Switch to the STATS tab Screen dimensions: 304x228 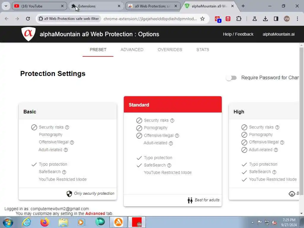pos(202,50)
